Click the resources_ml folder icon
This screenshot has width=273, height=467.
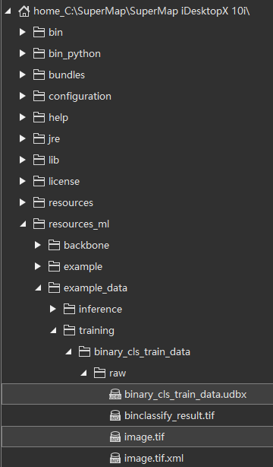click(x=39, y=224)
